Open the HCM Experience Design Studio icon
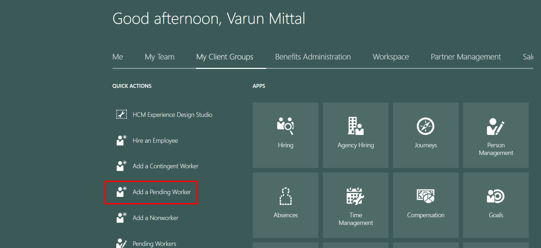 121,114
